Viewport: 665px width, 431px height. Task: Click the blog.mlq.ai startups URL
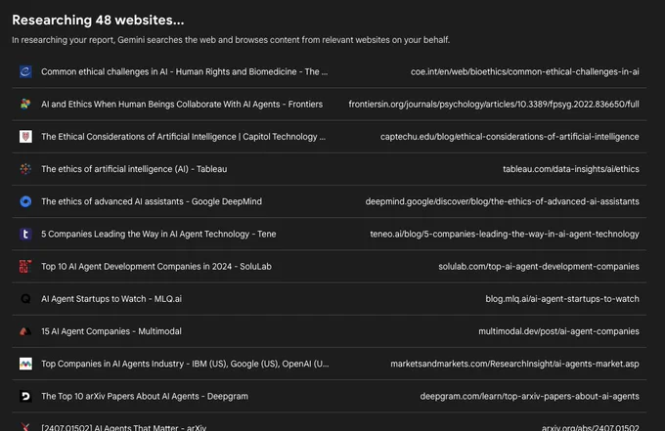[x=562, y=299]
